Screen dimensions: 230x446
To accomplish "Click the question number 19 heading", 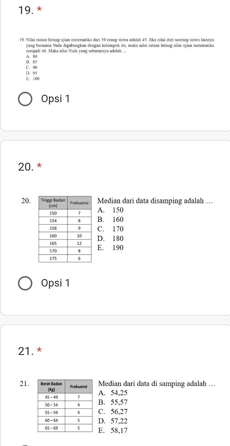I will pyautogui.click(x=24, y=9).
